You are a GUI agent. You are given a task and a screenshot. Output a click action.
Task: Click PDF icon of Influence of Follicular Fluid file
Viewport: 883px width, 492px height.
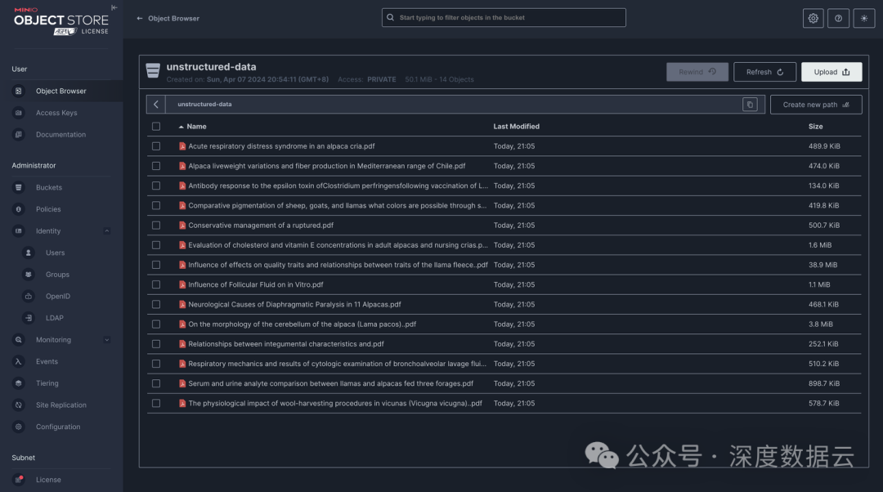point(182,284)
